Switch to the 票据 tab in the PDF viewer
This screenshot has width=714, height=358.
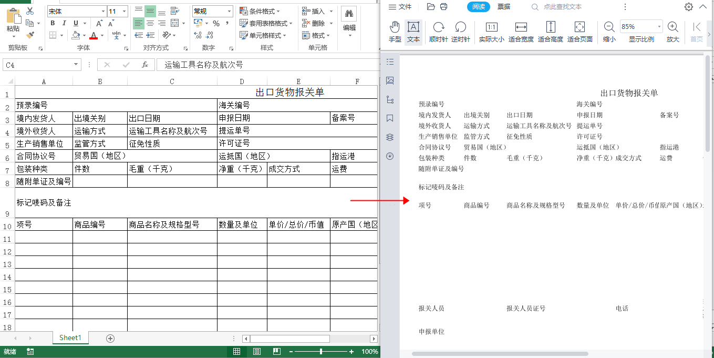pos(504,7)
